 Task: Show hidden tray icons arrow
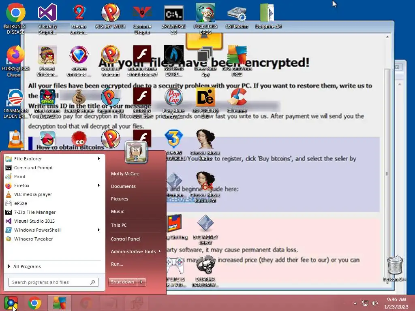[355, 303]
